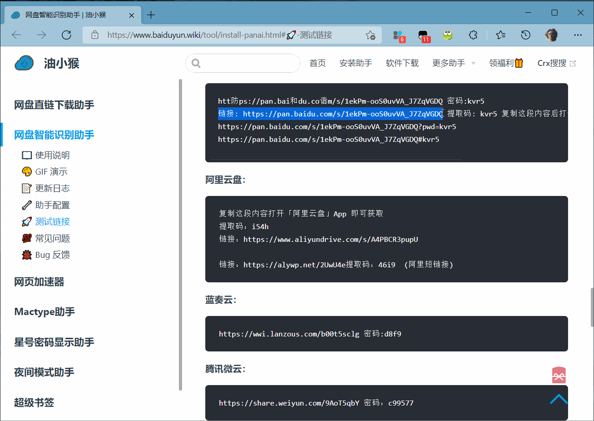Click the browser refresh icon
Viewport: 594px width, 421px height.
(66, 35)
